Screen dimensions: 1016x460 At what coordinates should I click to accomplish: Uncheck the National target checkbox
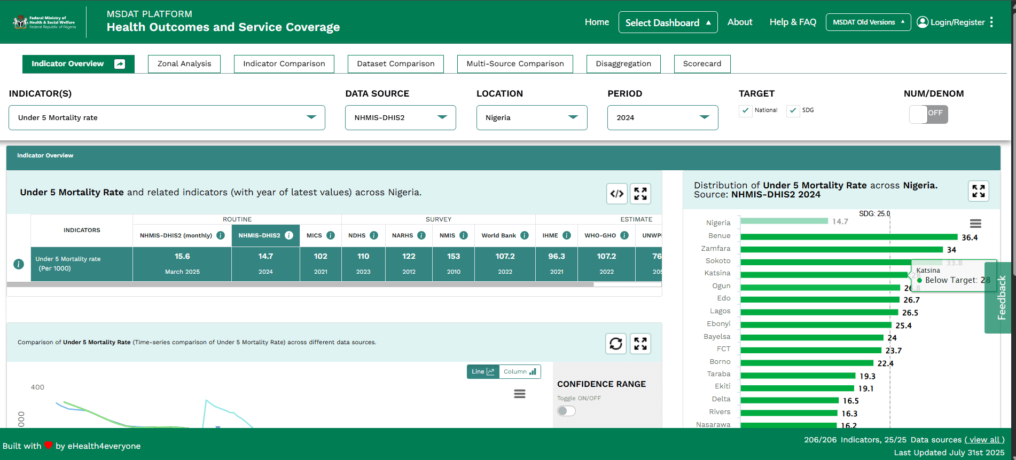746,110
